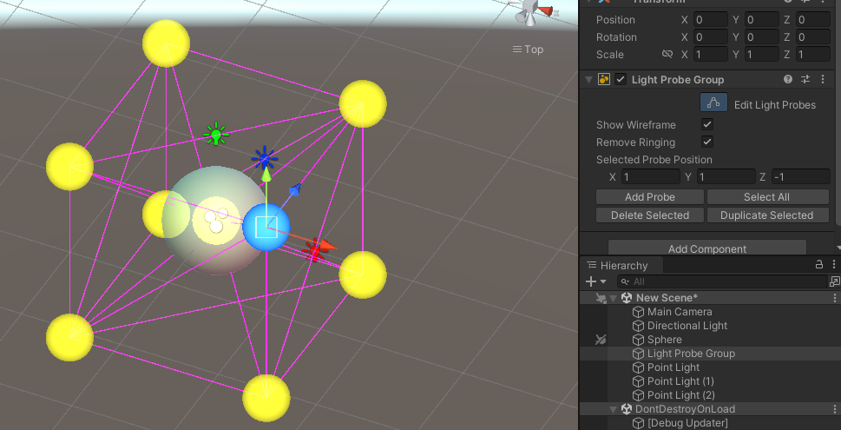Image resolution: width=841 pixels, height=430 pixels.
Task: Click the Directional Light cube icon in Hierarchy
Action: click(638, 326)
